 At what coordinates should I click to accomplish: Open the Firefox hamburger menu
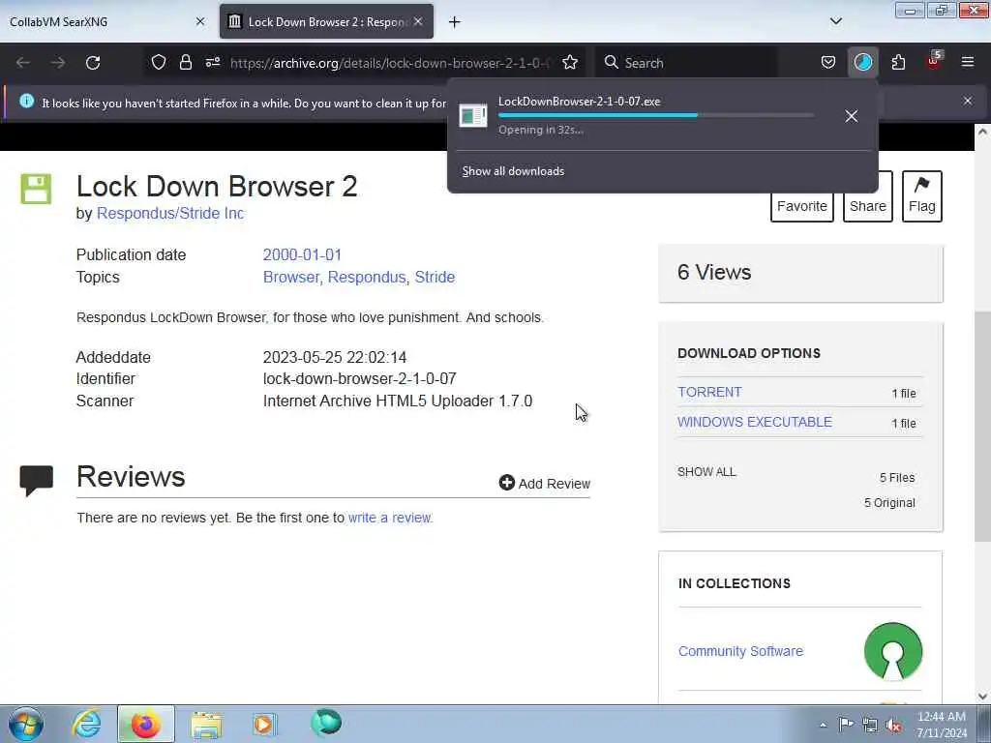(968, 62)
